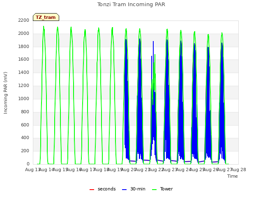Click the green Tower legend line marker

154,190
